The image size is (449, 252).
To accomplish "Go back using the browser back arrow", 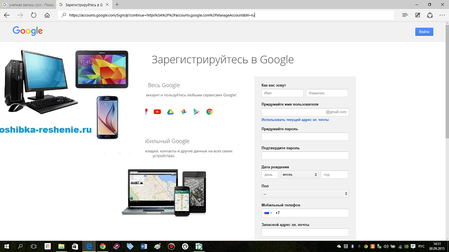I will [x=7, y=15].
